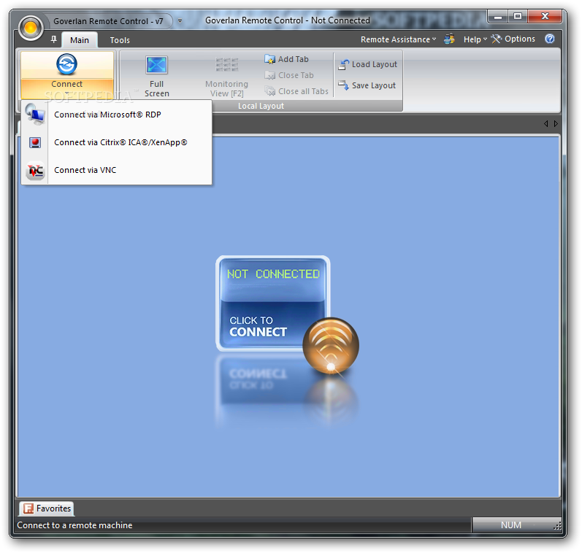The width and height of the screenshot is (582, 553).
Task: Click the orange application orb button
Action: pos(31,28)
